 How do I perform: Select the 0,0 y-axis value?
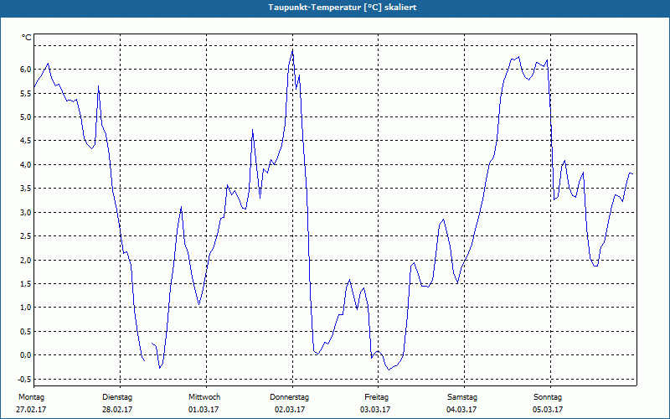tap(25, 355)
